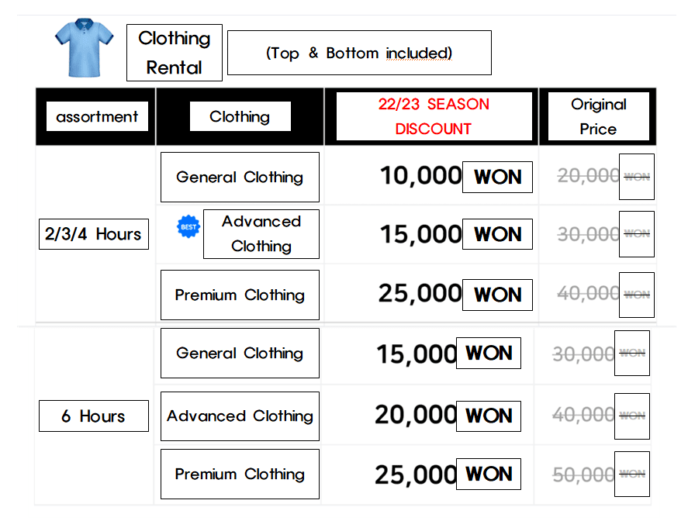Click the 22/23 SEASON DISCOUNT header
This screenshot has height=521, width=688.
434,116
